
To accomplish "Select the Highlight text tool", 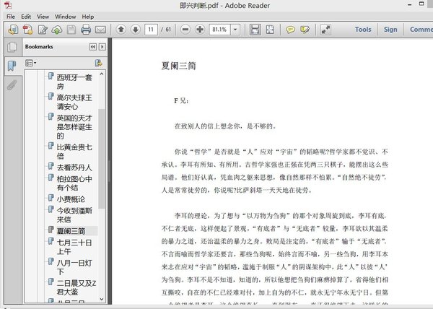I will point(305,30).
